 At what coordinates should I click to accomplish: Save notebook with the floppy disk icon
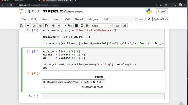click(x=21, y=26)
